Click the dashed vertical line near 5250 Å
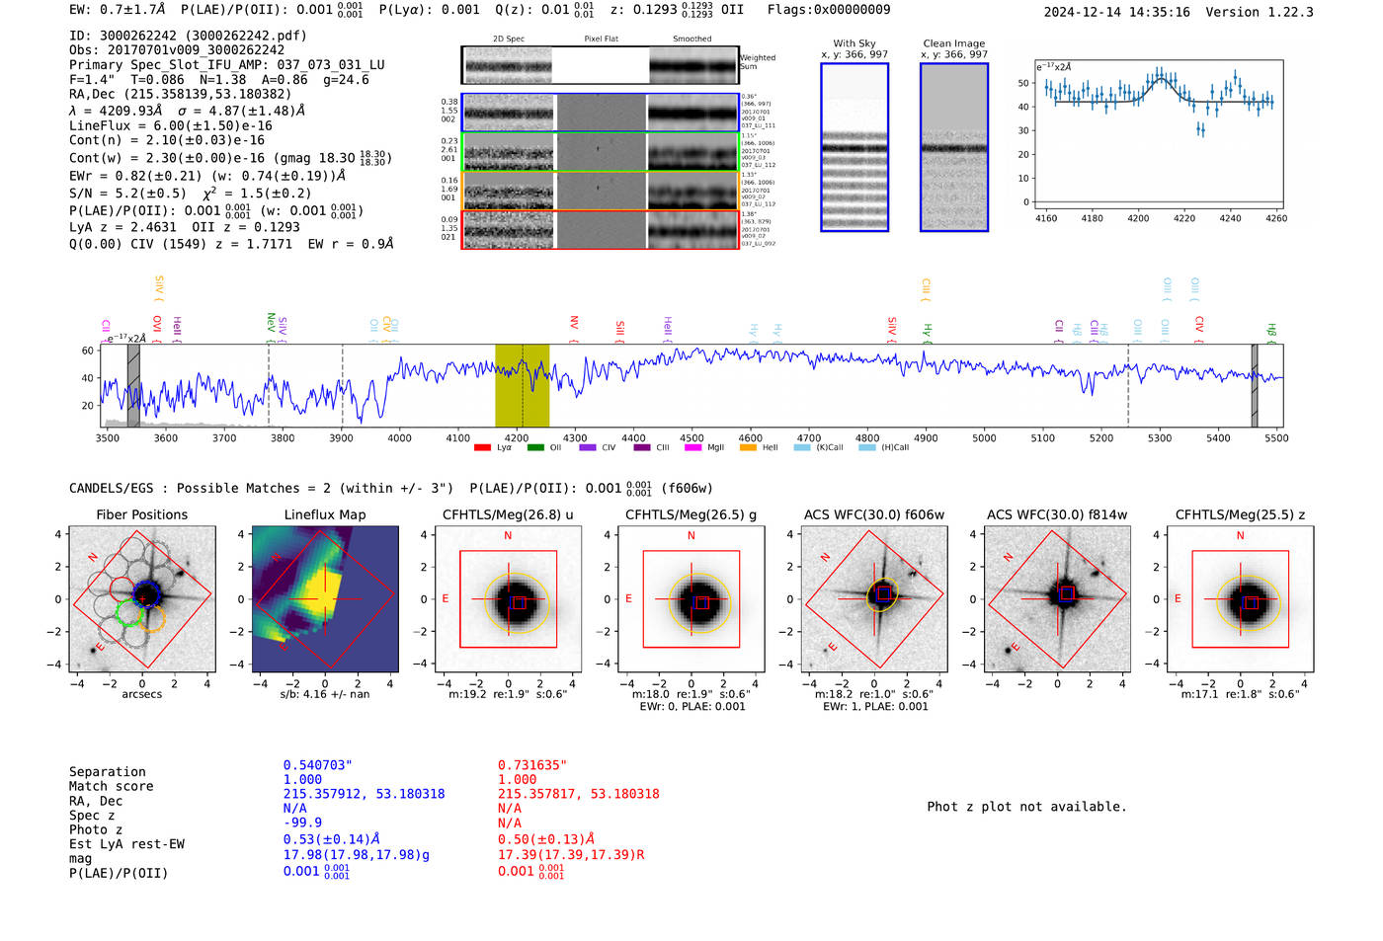This screenshot has width=1383, height=941. 1128,385
